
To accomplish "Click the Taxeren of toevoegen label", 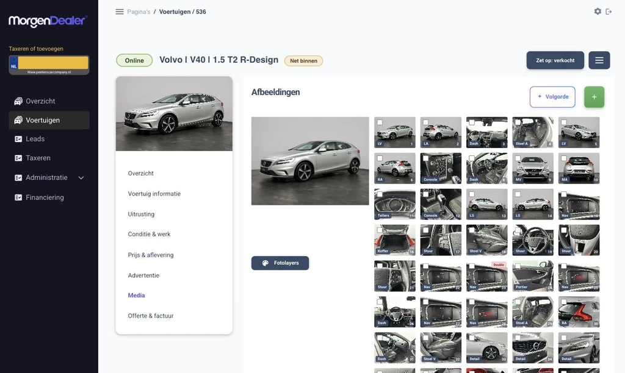I will point(36,49).
